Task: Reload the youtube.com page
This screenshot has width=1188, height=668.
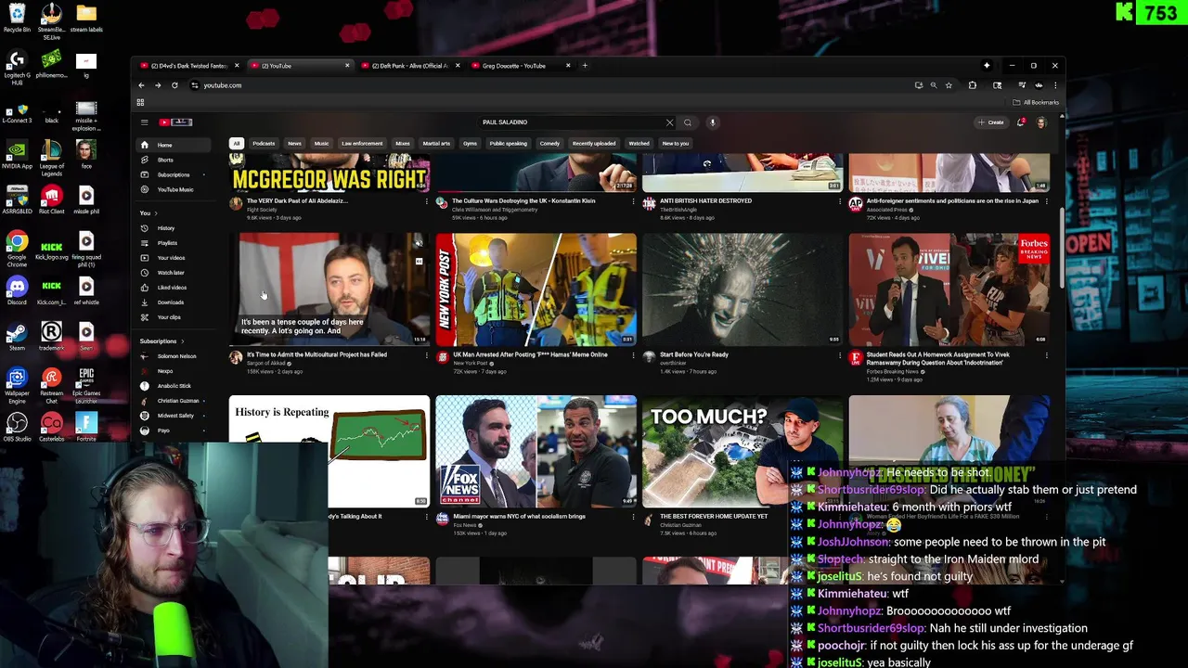Action: point(174,85)
